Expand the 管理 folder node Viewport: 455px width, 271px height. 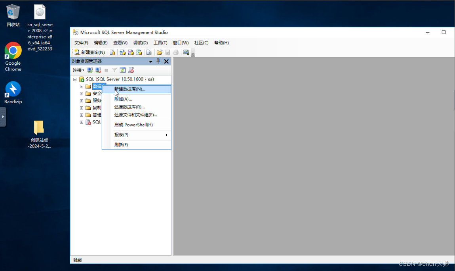[82, 115]
